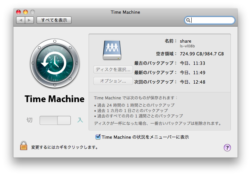Toggle the Time Machine on/off switch

pos(55,120)
